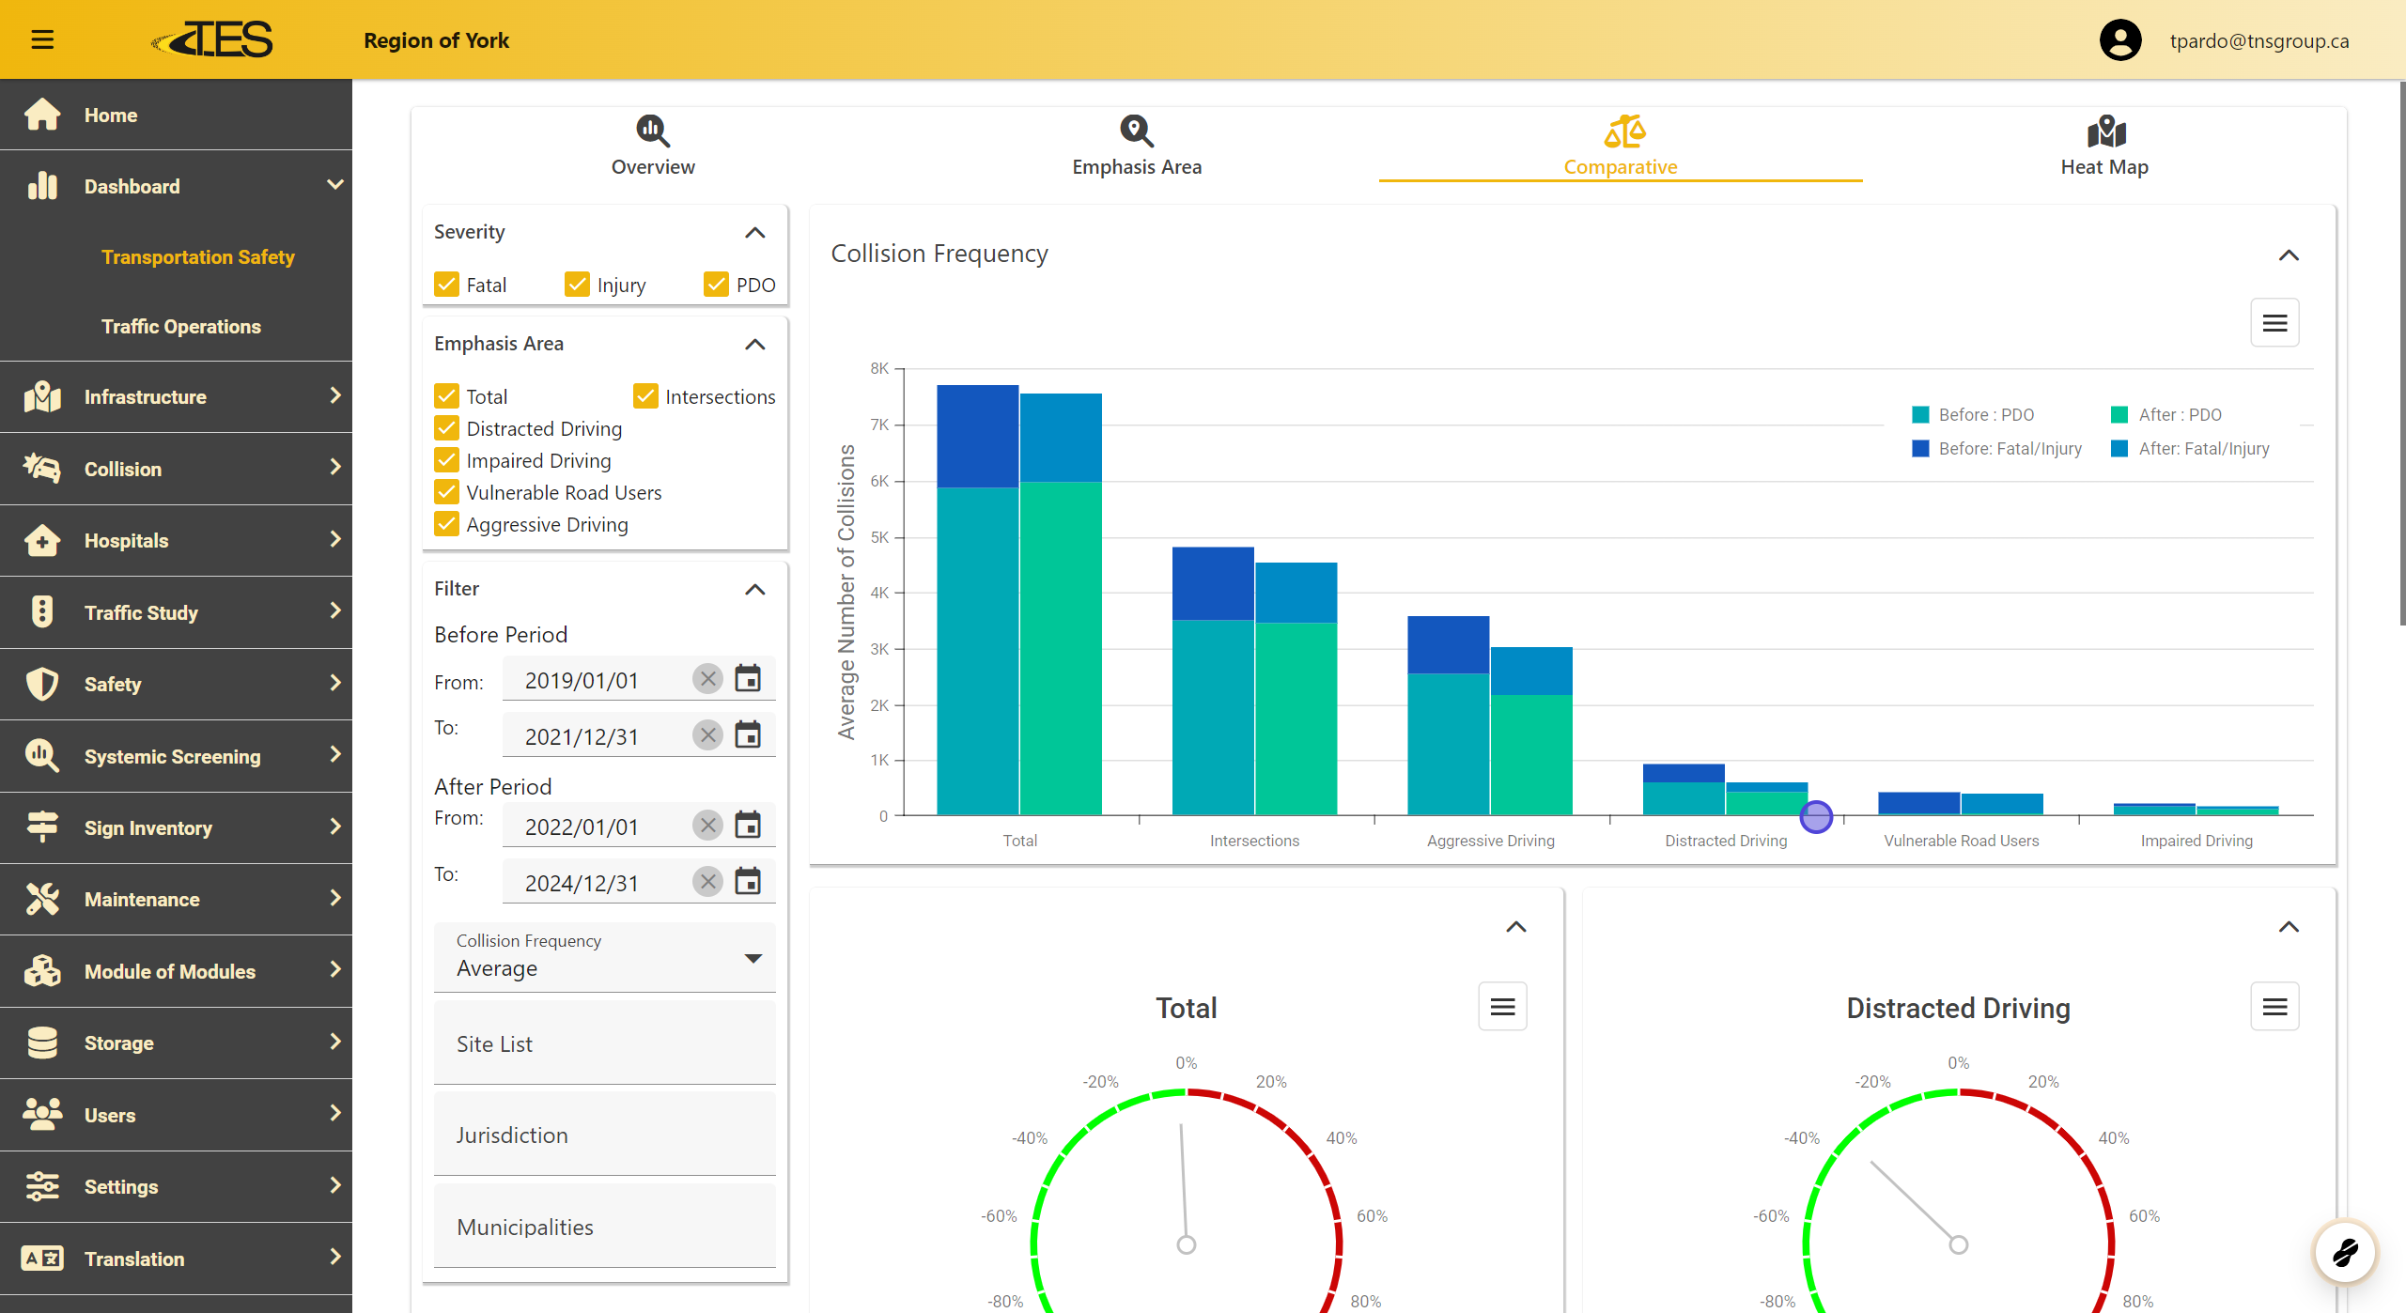Collapse the Severity panel

click(x=754, y=232)
